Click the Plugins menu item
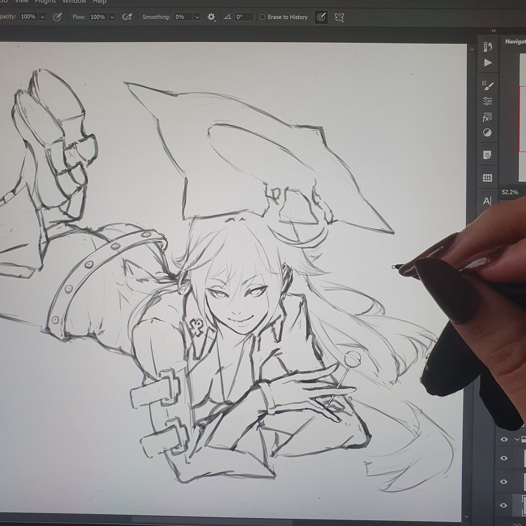This screenshot has height=526, width=526. (x=45, y=2)
